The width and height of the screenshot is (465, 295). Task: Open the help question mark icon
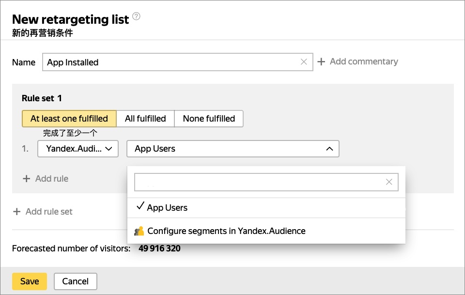click(x=136, y=16)
